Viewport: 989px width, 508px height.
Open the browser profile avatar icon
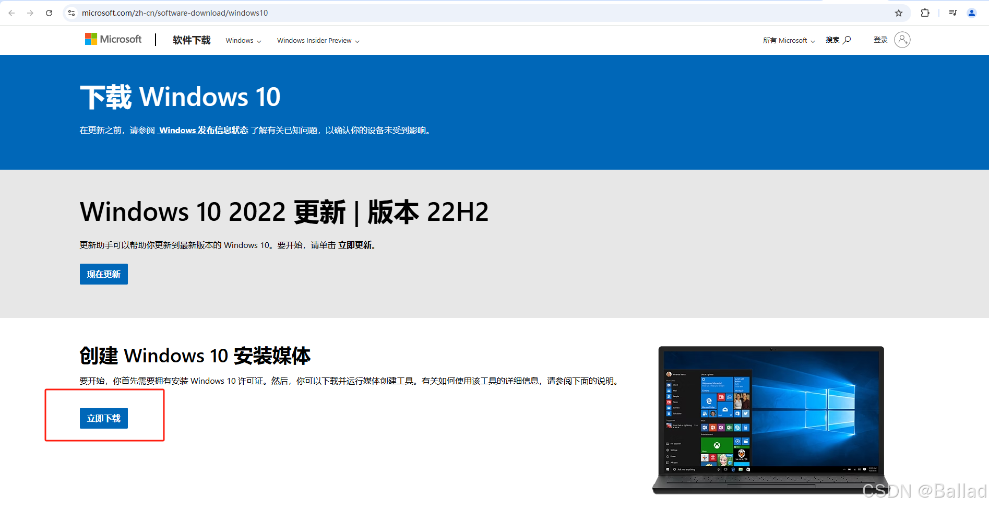click(972, 13)
